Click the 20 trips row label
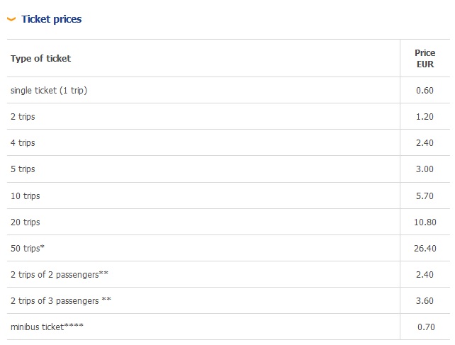This screenshot has width=455, height=345. 26,222
